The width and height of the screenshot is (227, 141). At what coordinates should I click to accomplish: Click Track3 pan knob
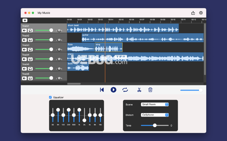(x=59, y=50)
